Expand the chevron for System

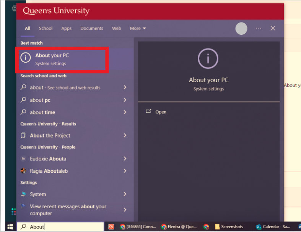[x=125, y=194]
